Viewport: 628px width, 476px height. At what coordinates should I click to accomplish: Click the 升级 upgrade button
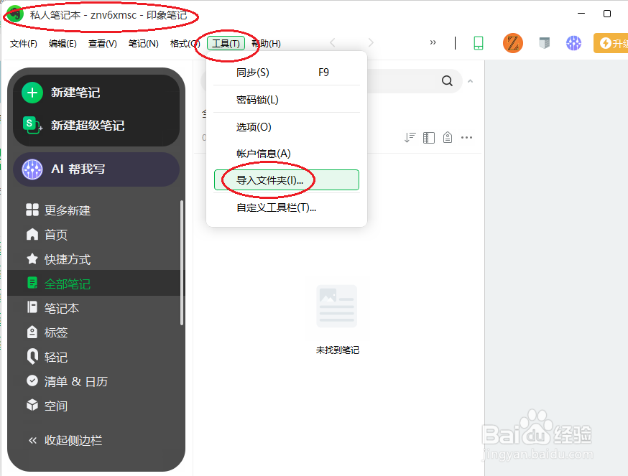point(611,43)
